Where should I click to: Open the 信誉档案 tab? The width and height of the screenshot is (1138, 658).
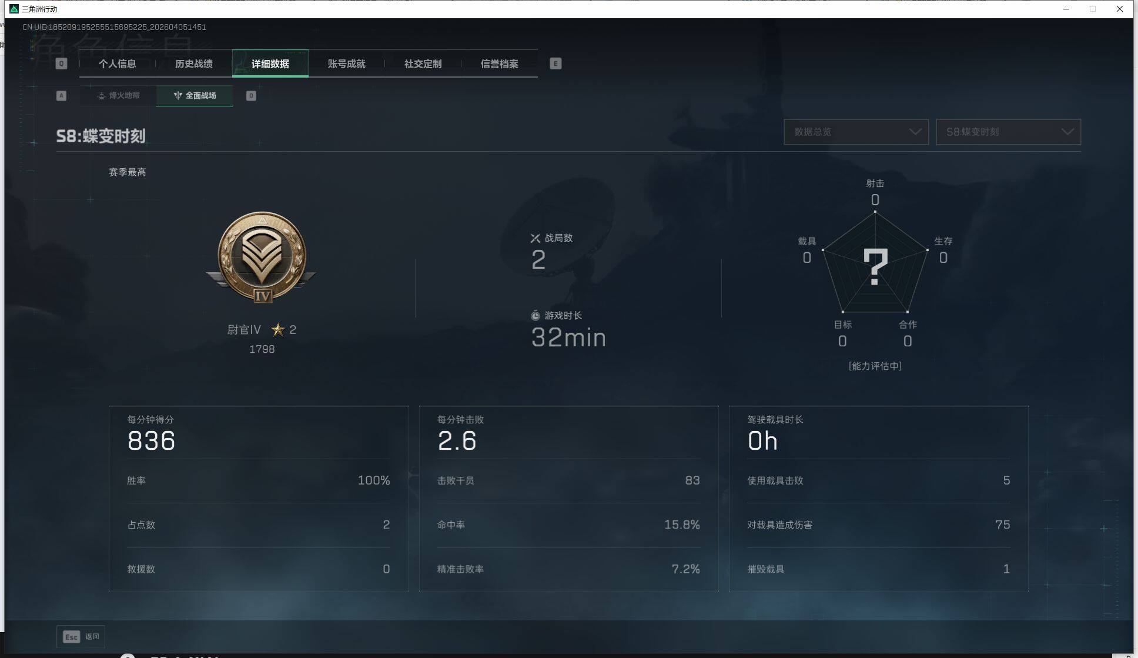[x=500, y=64]
